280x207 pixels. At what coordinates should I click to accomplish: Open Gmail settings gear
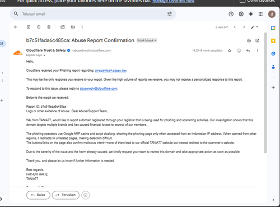pyautogui.click(x=241, y=14)
